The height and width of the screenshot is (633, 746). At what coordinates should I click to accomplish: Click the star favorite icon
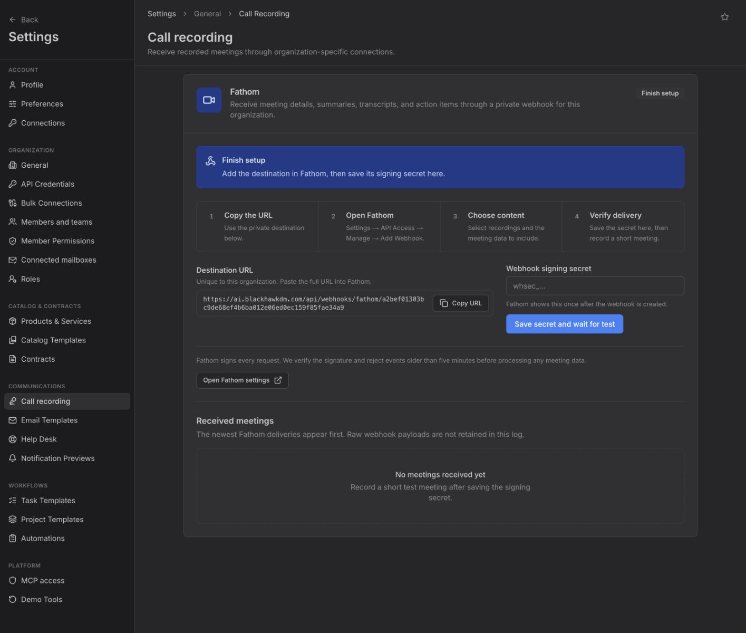click(724, 17)
